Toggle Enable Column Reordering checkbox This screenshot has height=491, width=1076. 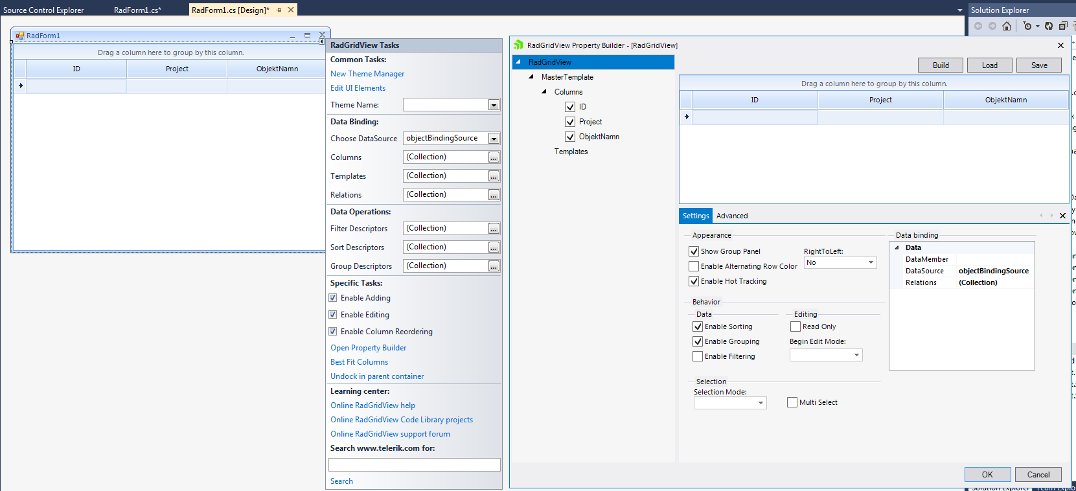[x=333, y=332]
